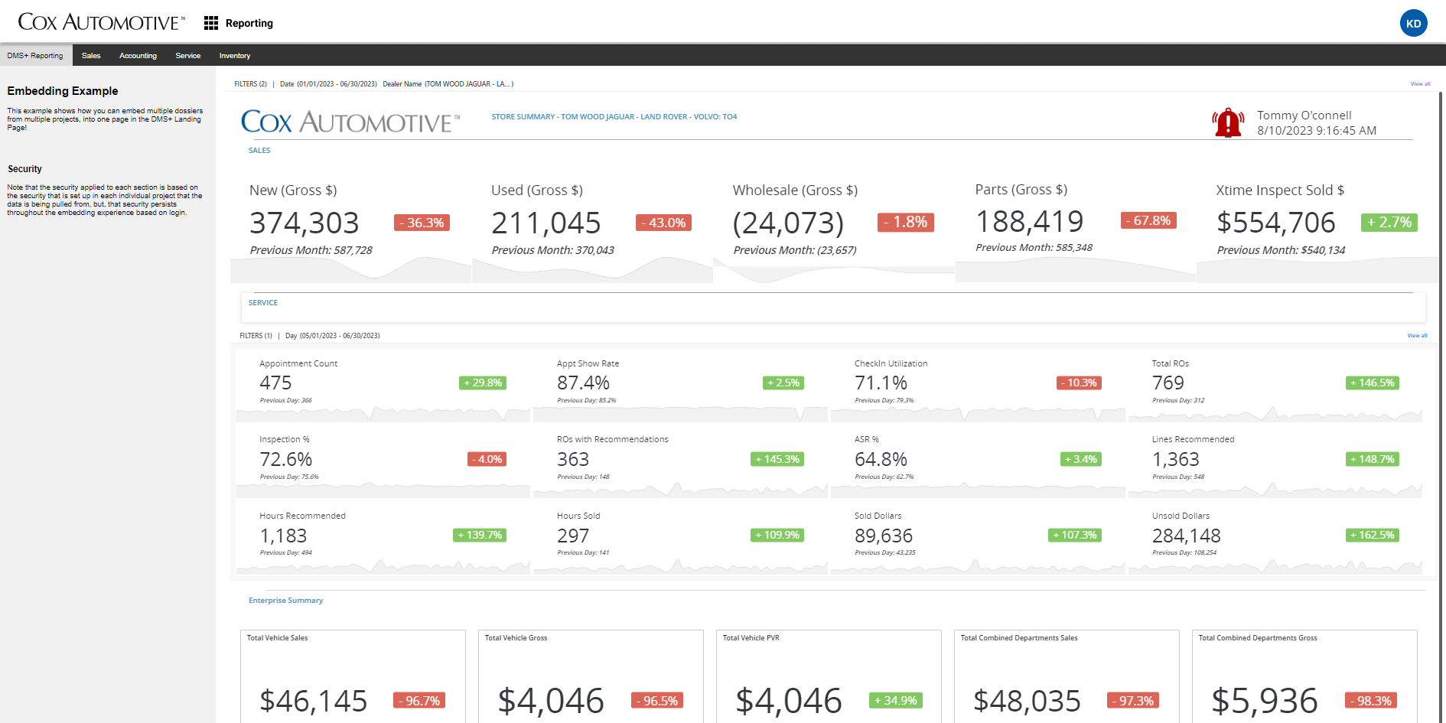The image size is (1446, 723).
Task: Click the Total ROs value 769
Action: coord(1168,383)
